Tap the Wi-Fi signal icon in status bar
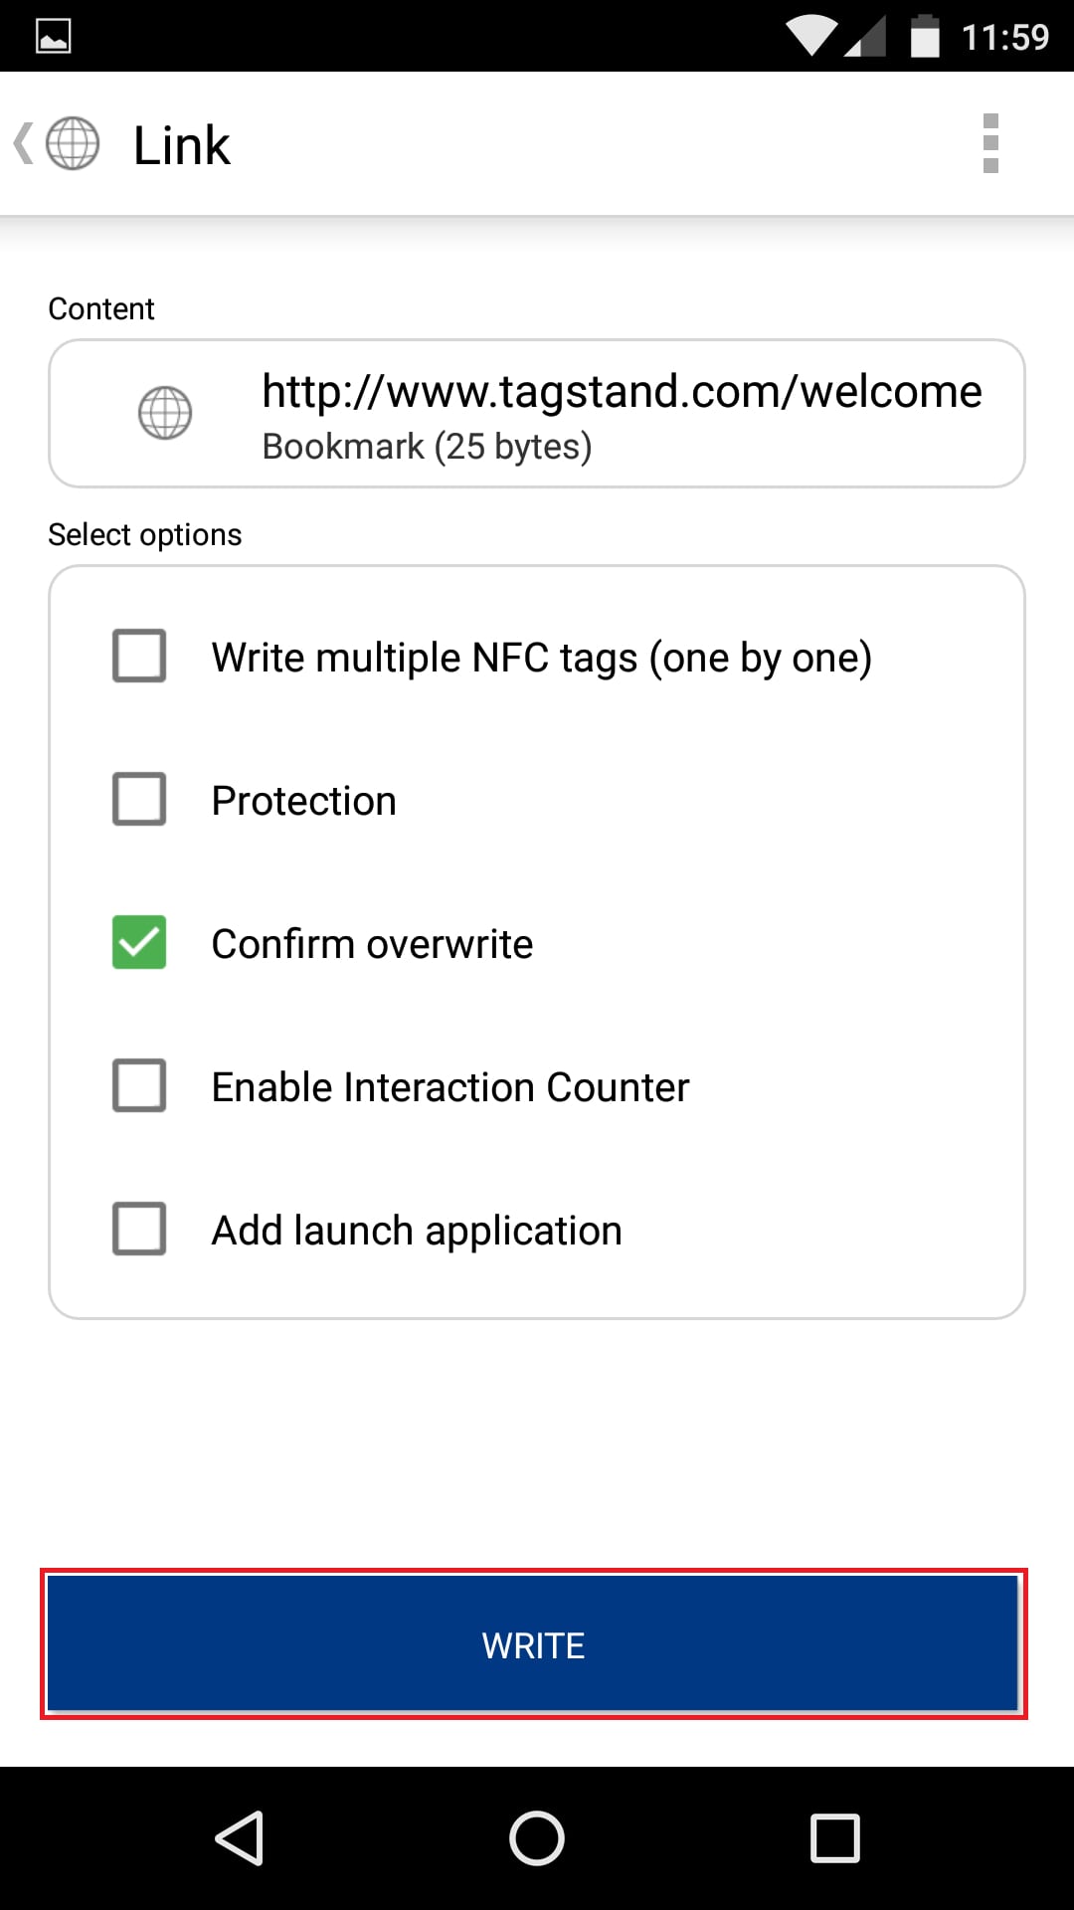This screenshot has width=1074, height=1910. point(812,37)
